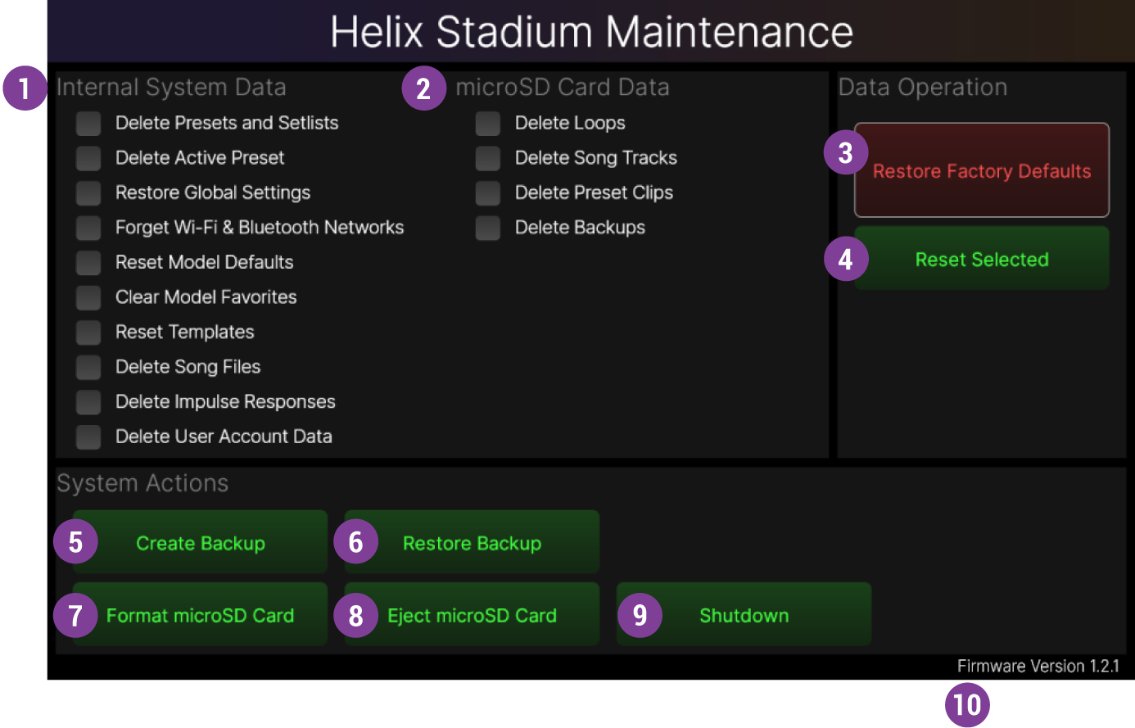Create a backup with Create Backup
The height and width of the screenshot is (728, 1135).
click(x=200, y=542)
